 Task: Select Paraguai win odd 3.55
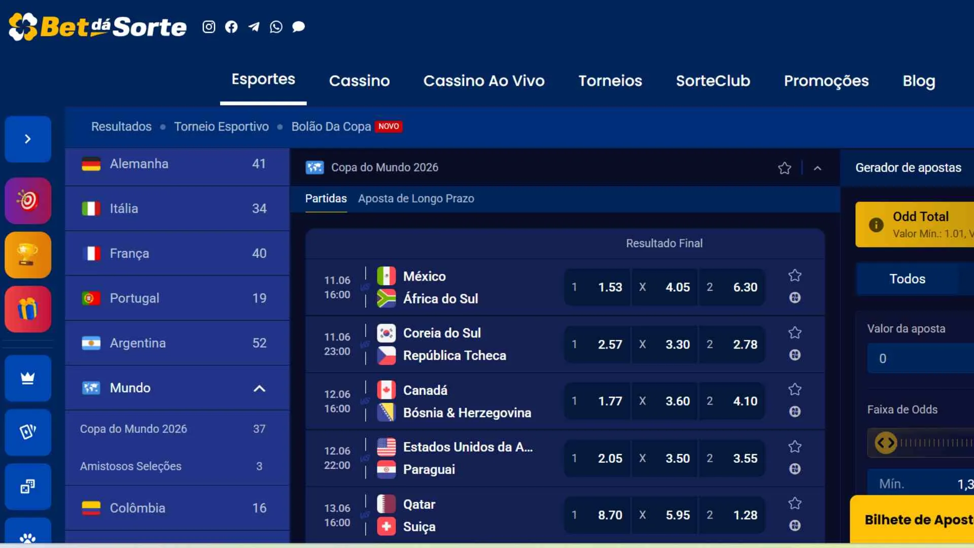point(732,459)
